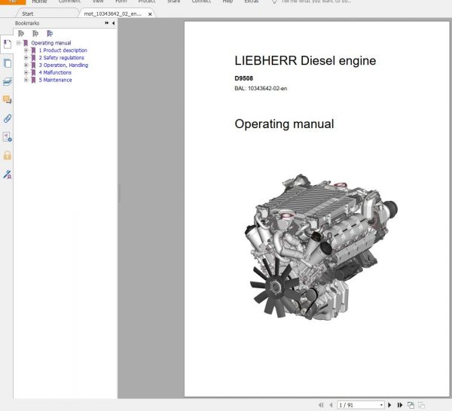The image size is (452, 411).
Task: Click the Bookmarks panel title
Action: 27,23
